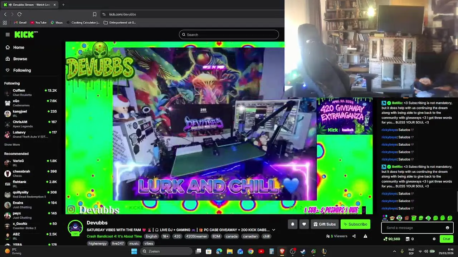458x257 pixels.
Task: Enable notifications with the bell icon
Action: pos(292,224)
